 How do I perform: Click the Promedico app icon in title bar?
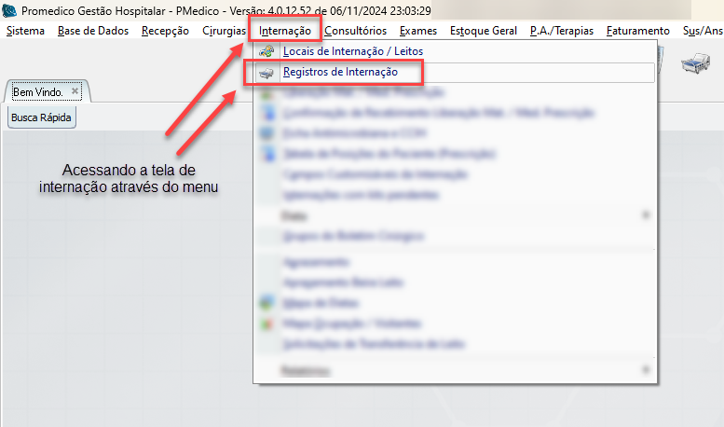click(x=9, y=11)
